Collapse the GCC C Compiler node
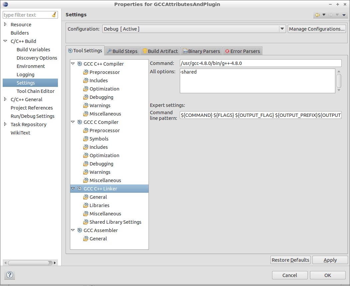 point(73,122)
